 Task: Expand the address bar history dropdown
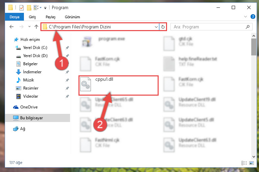156,27
